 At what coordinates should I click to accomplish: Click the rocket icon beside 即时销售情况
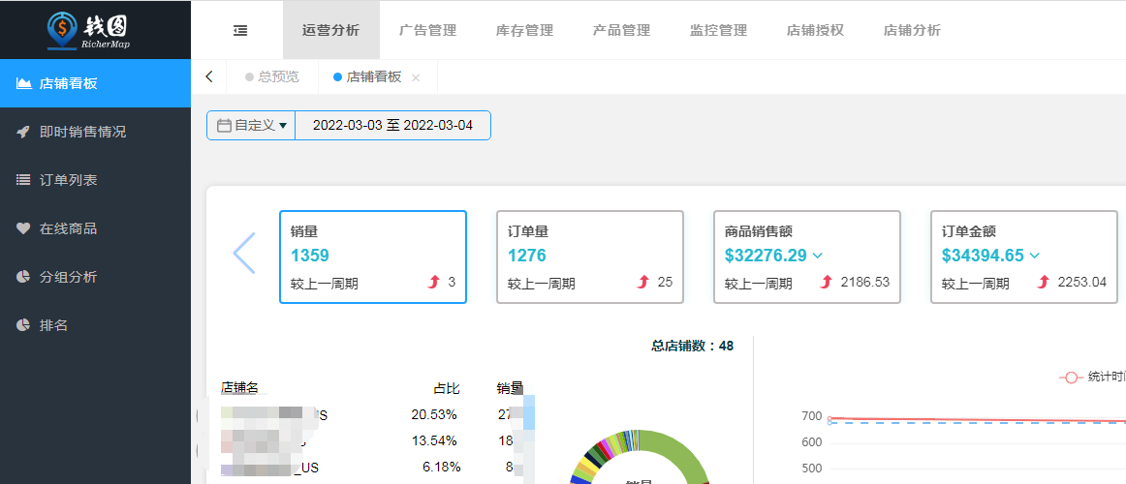coord(23,132)
